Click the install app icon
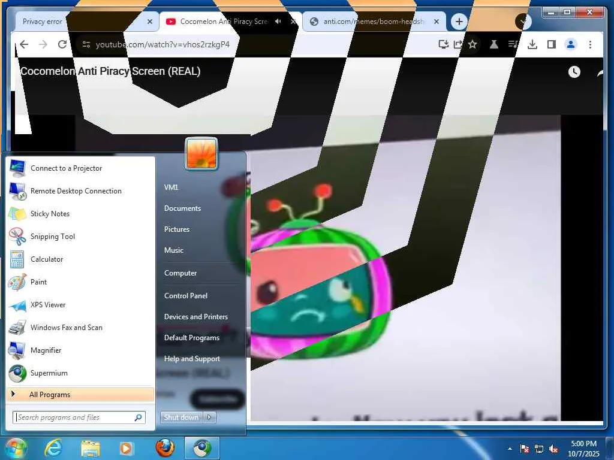Image resolution: width=614 pixels, height=460 pixels. click(x=443, y=44)
